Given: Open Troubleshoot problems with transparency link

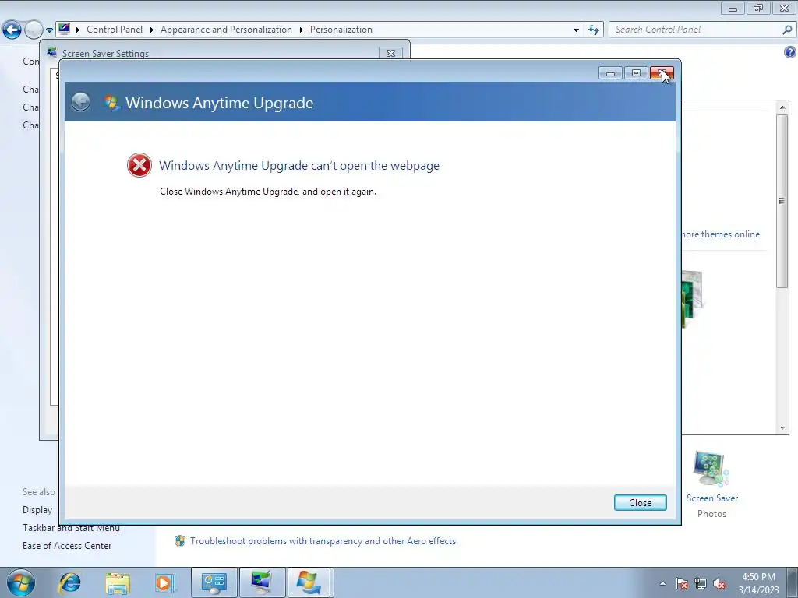Looking at the screenshot, I should (323, 541).
